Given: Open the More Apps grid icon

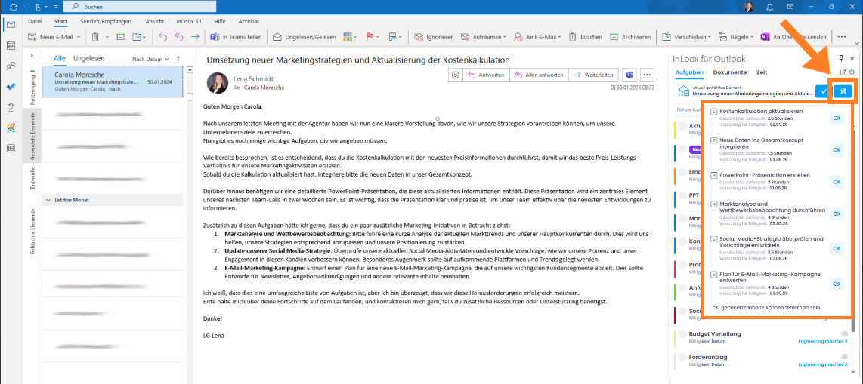Looking at the screenshot, I should tap(11, 148).
